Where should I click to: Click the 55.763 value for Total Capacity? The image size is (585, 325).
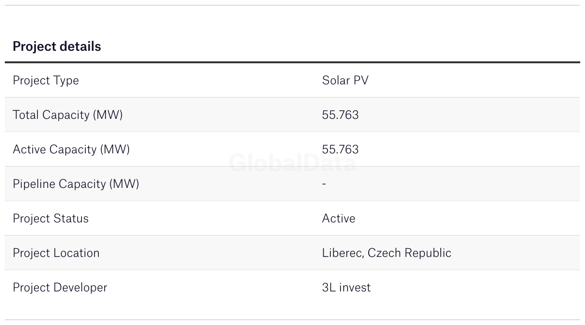[x=340, y=115]
